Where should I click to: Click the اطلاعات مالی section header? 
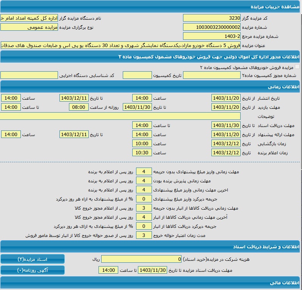coord(150,282)
